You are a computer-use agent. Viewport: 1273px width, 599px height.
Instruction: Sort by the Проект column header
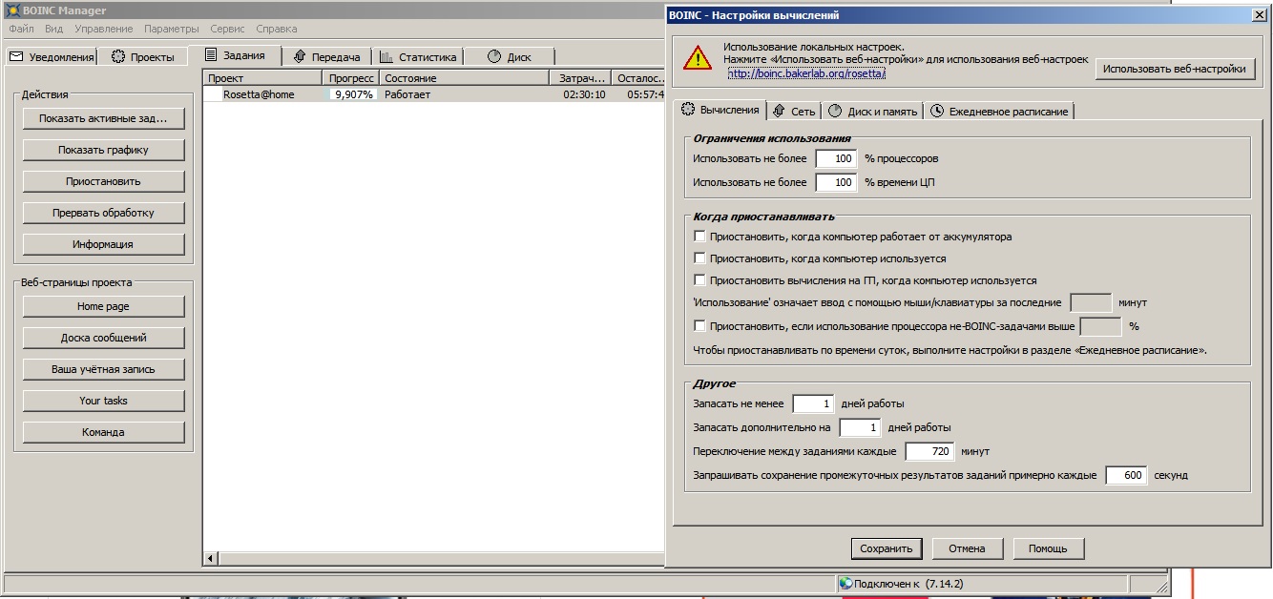point(263,78)
